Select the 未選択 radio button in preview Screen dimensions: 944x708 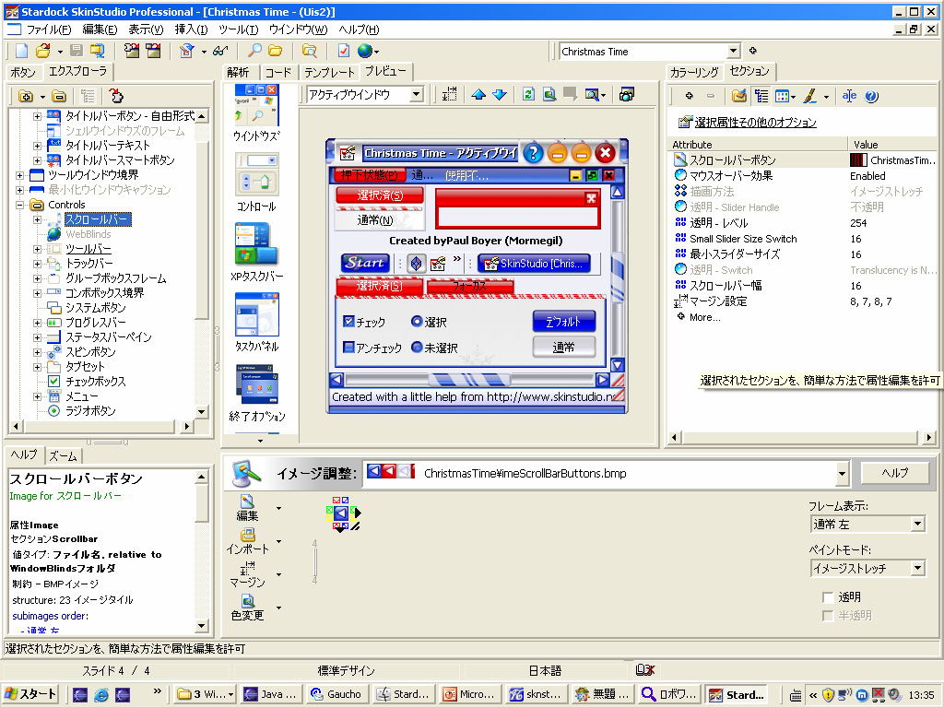(417, 348)
